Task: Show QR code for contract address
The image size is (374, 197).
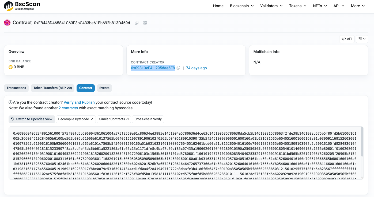Action: [x=145, y=23]
